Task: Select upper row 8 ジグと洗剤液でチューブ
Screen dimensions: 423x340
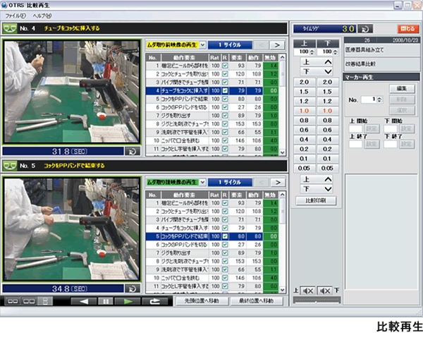Action: [212, 124]
